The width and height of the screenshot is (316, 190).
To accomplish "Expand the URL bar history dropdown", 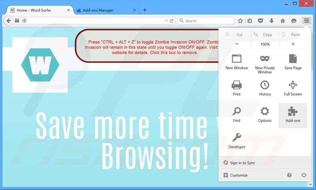I will click(166, 21).
